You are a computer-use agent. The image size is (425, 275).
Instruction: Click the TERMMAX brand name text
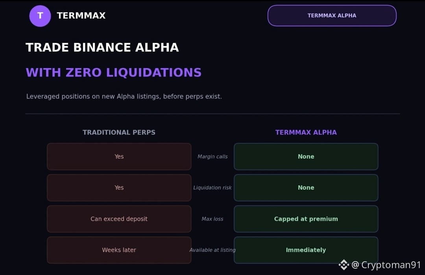point(81,16)
